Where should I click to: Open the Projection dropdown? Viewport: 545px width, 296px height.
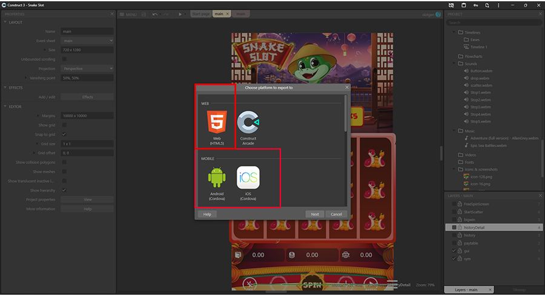(x=87, y=68)
